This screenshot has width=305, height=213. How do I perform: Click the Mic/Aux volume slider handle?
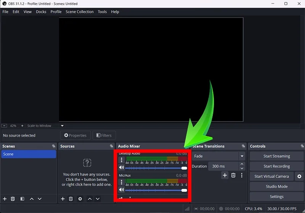point(184,190)
